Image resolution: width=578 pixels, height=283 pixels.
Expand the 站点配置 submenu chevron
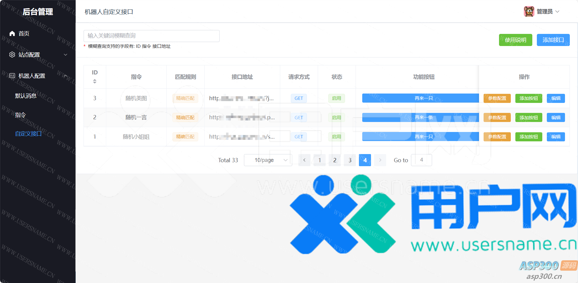coord(65,55)
